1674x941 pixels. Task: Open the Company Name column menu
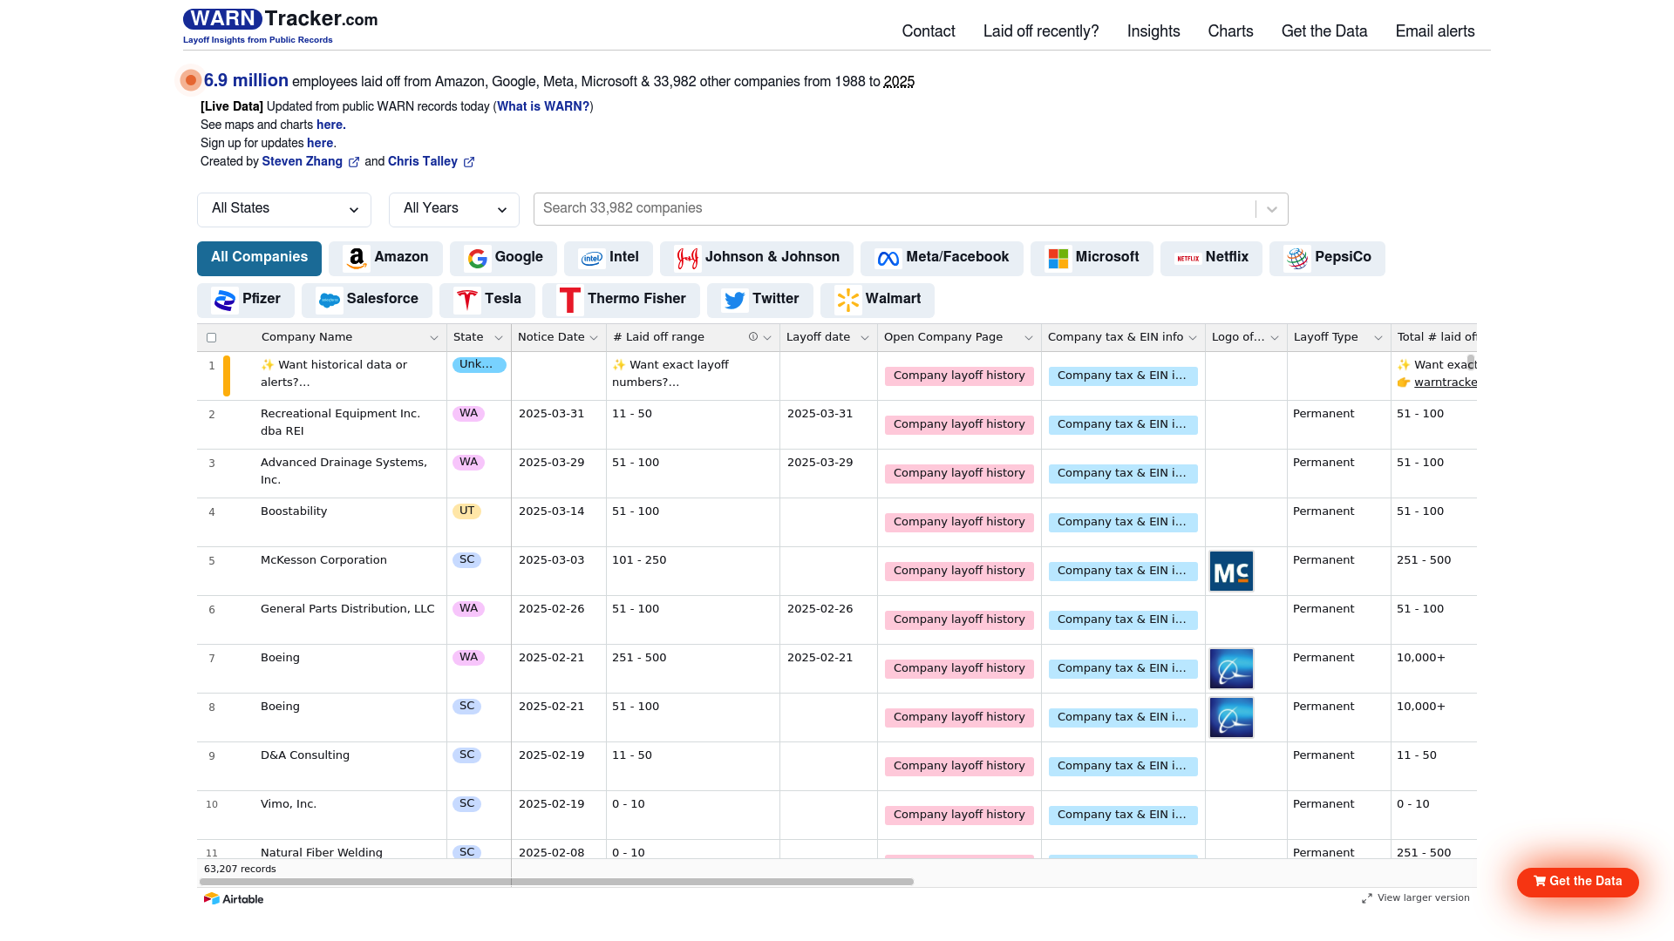[x=433, y=338]
